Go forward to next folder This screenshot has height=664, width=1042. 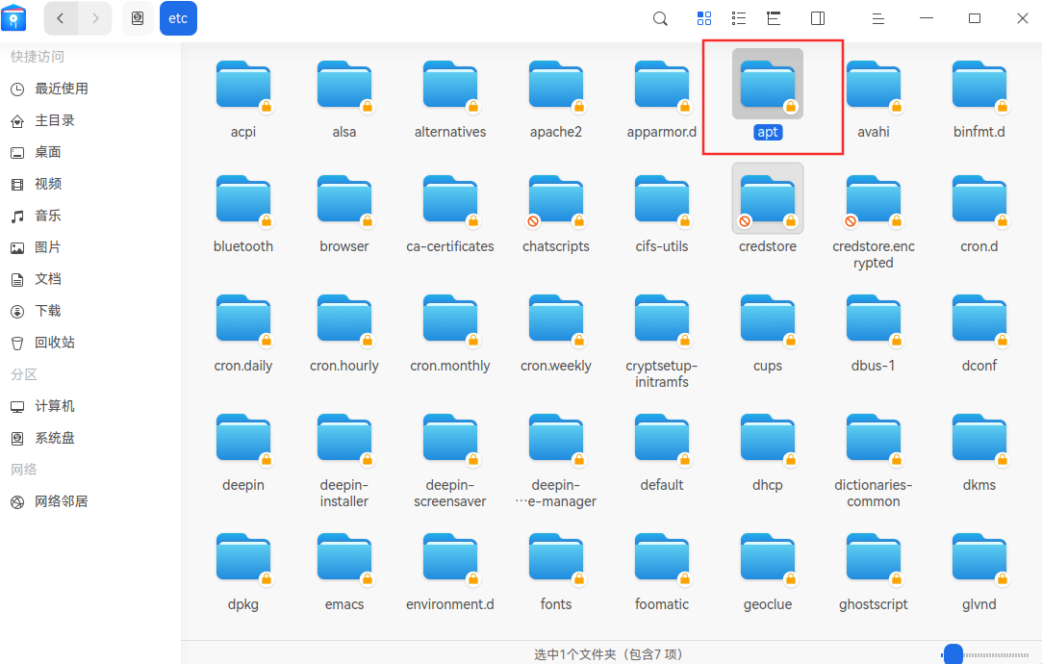95,18
